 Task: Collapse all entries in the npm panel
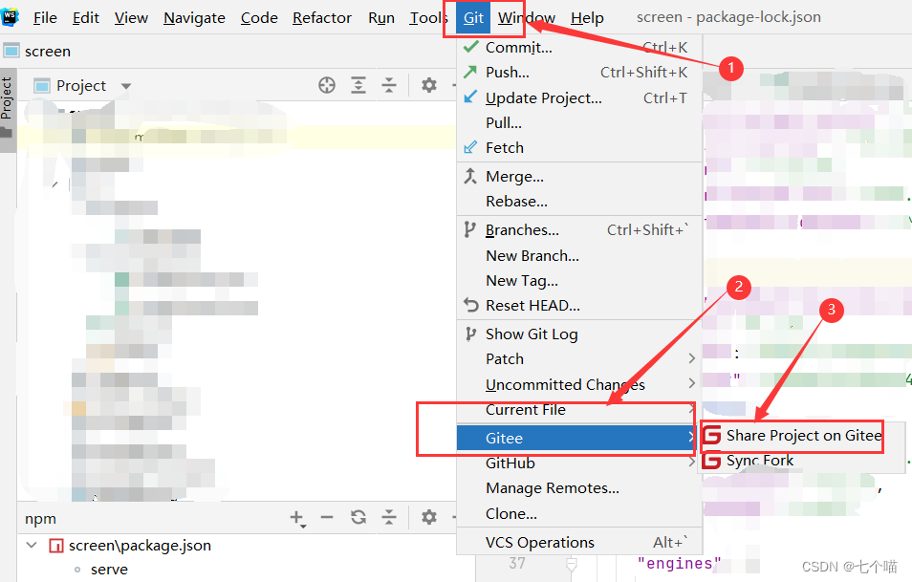pyautogui.click(x=389, y=517)
